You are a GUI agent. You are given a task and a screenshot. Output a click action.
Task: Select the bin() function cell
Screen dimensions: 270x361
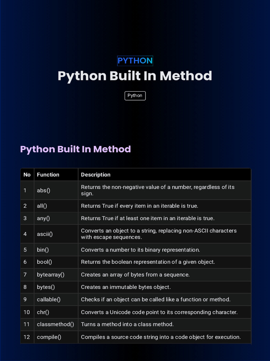(x=43, y=250)
